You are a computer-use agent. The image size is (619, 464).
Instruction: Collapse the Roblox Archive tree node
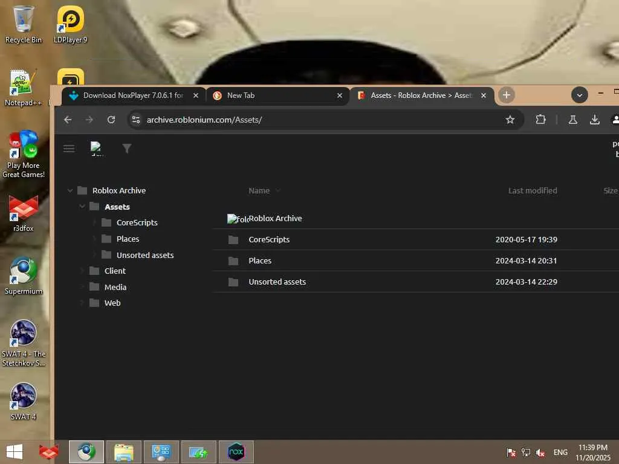pyautogui.click(x=70, y=190)
